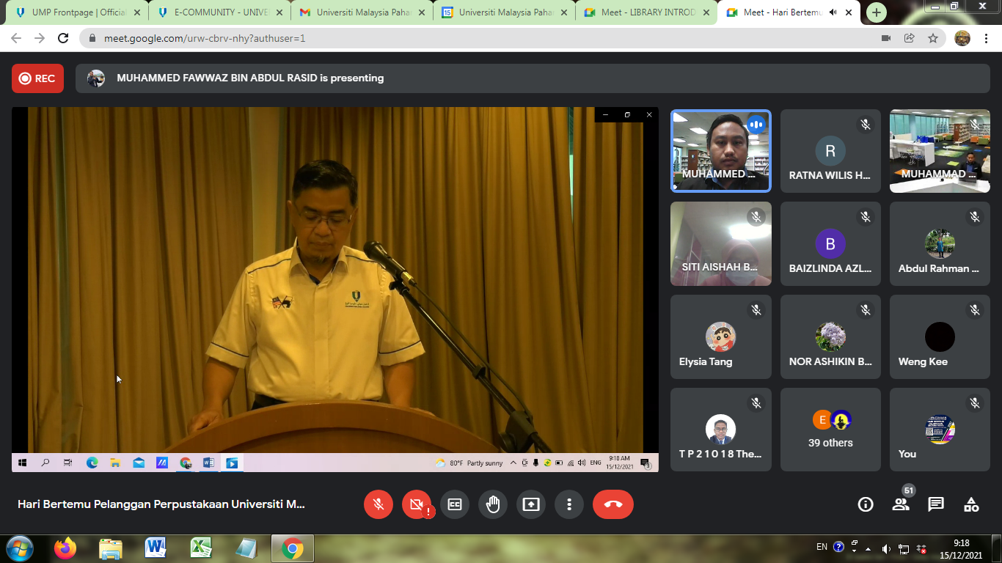Select the Elysia Tang participant tile
Screen dimensions: 1002x563
tap(721, 337)
